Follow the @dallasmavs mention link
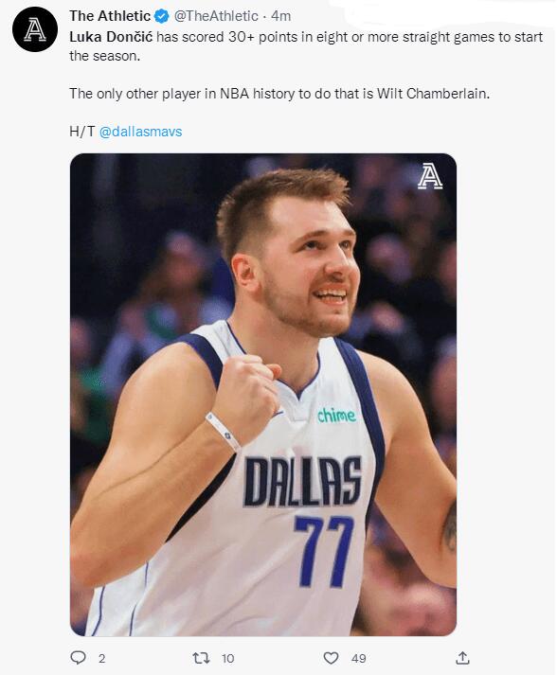Screen dimensions: 557x675 point(140,132)
